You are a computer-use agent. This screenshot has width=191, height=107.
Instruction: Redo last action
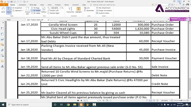[21, 2]
